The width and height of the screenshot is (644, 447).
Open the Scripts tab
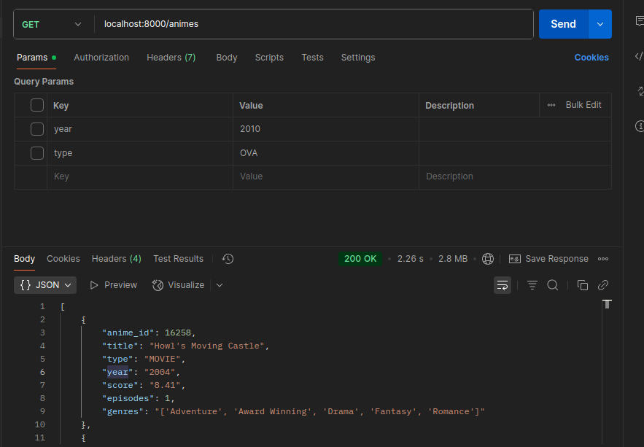(x=269, y=58)
